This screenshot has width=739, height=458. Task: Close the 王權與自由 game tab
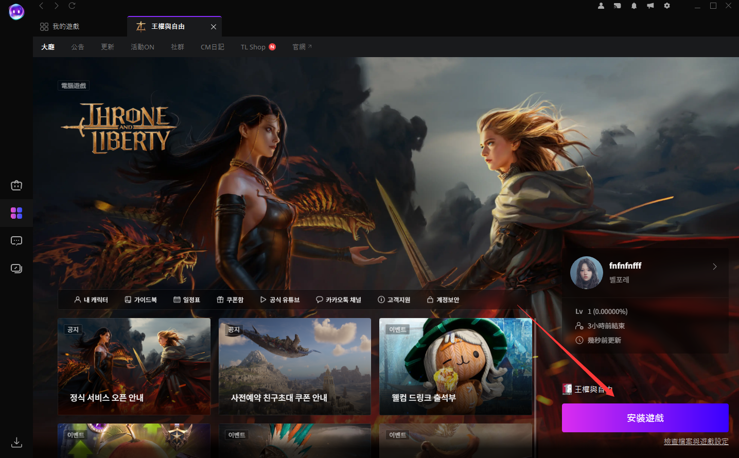click(x=214, y=27)
